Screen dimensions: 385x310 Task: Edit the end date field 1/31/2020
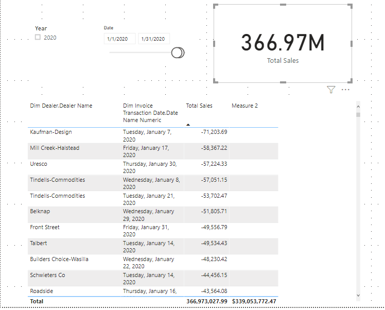pos(154,39)
